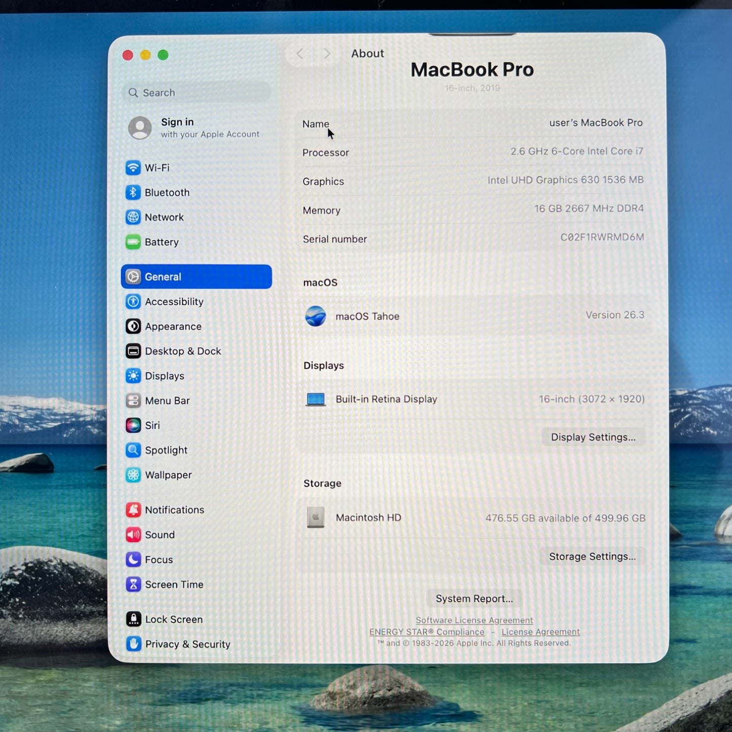Click the Display Settings... button
This screenshot has height=732, width=732.
(593, 437)
